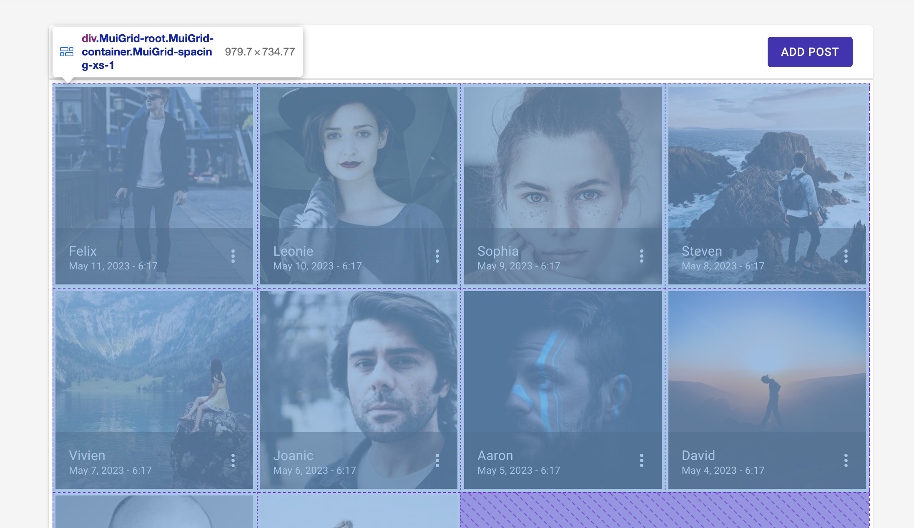Open the more options menu on Steven's card
Viewport: 914px width, 528px height.
[846, 256]
